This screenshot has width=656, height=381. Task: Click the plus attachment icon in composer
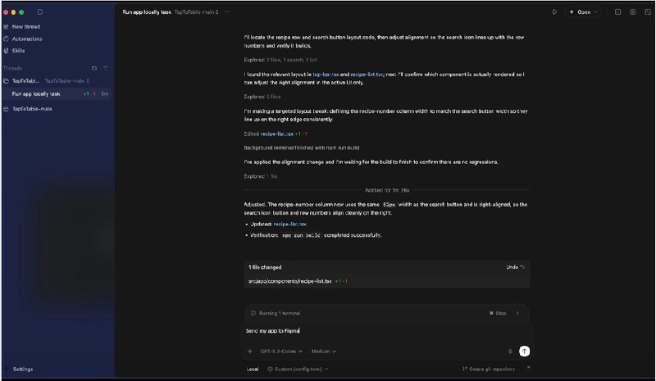[x=250, y=352]
